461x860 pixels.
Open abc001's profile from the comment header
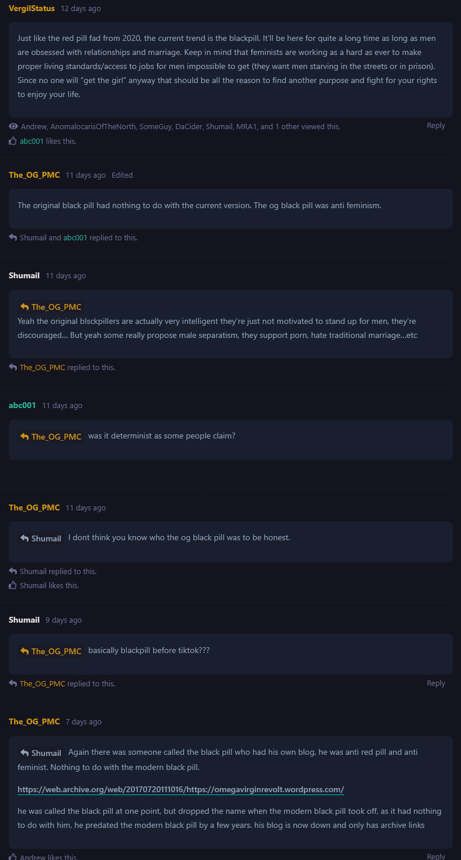[22, 405]
